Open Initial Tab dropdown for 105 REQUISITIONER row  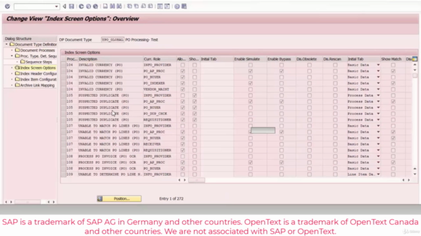pyautogui.click(x=378, y=119)
